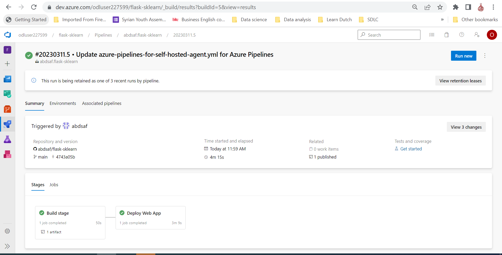Open Artifacts icon in the sidebar
This screenshot has height=255, width=502.
click(x=7, y=154)
